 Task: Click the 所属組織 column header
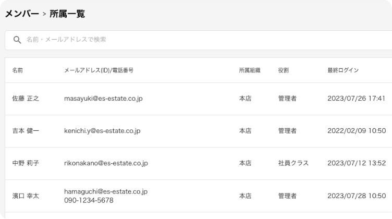point(250,70)
